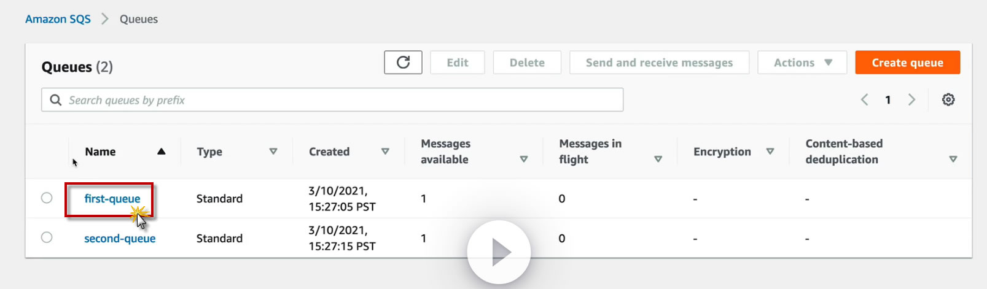Image resolution: width=987 pixels, height=289 pixels.
Task: Open the first-queue link
Action: pos(112,199)
